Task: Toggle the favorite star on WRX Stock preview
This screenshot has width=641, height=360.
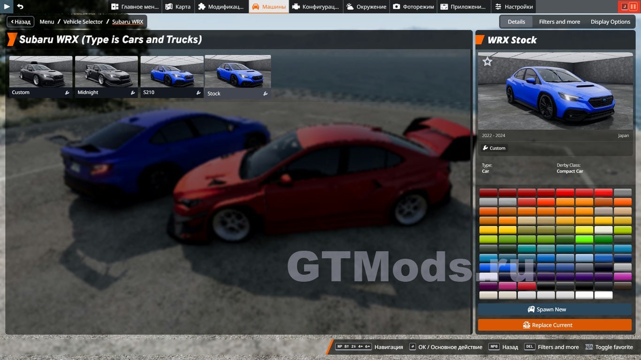Action: [x=488, y=61]
